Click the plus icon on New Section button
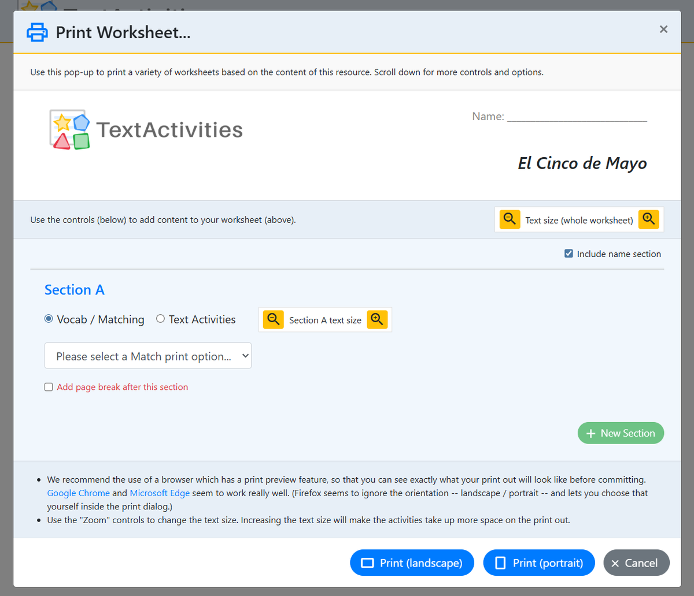This screenshot has height=596, width=694. pyautogui.click(x=590, y=433)
